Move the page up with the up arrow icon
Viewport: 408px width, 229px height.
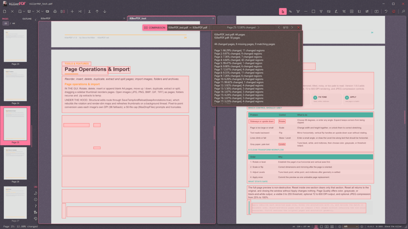pos(97,12)
